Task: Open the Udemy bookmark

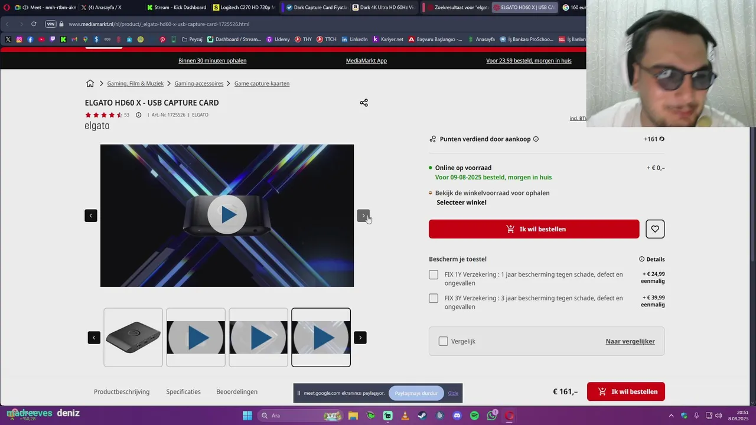Action: click(278, 40)
